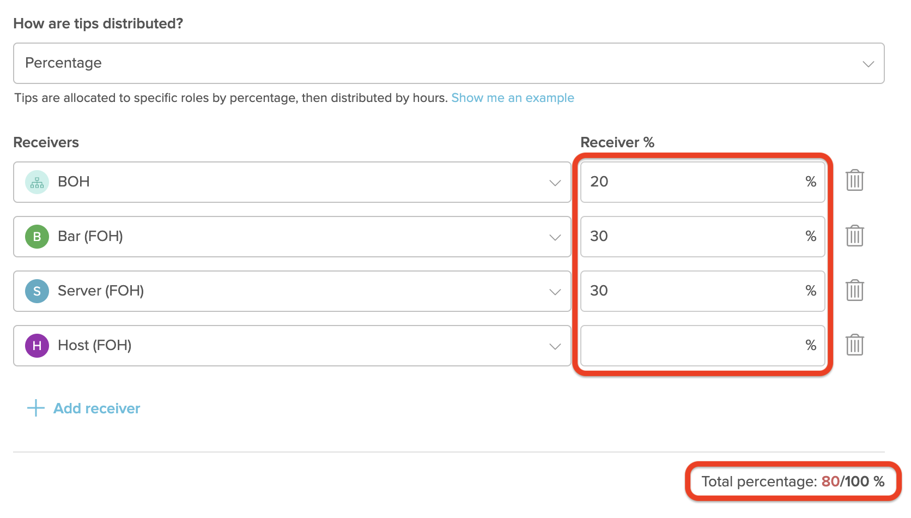
Task: Click the Total percentage 80/100 indicator
Action: [791, 481]
